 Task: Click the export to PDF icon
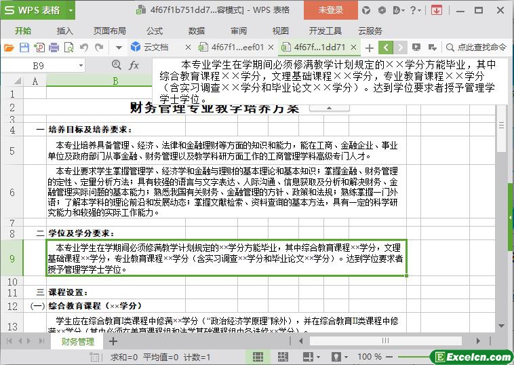pyautogui.click(x=39, y=48)
